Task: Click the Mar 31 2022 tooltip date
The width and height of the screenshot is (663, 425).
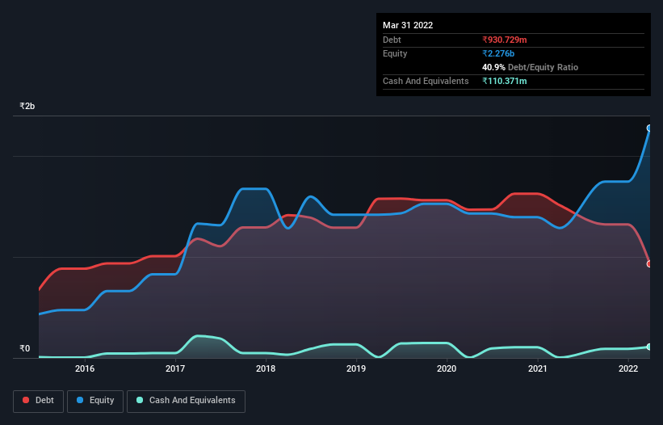Action: pyautogui.click(x=408, y=25)
